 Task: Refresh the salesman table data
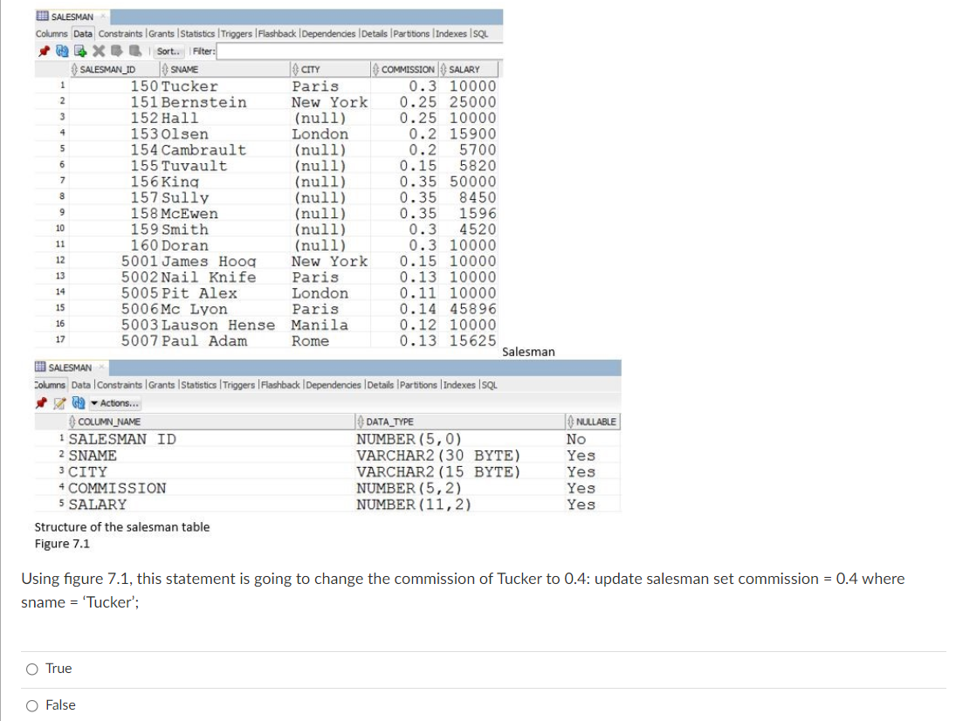[x=62, y=51]
